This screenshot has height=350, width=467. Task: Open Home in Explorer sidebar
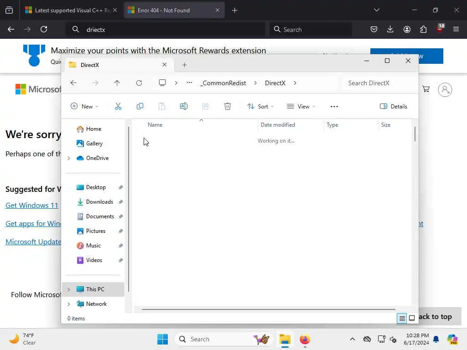coord(93,129)
